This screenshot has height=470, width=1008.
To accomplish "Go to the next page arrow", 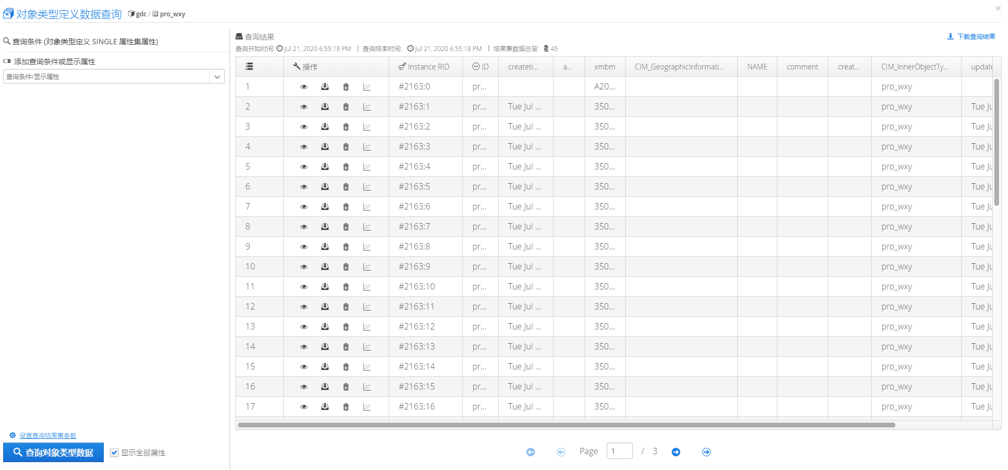I will [x=676, y=452].
